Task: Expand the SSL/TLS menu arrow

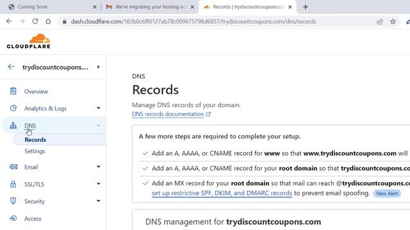Action: point(98,184)
